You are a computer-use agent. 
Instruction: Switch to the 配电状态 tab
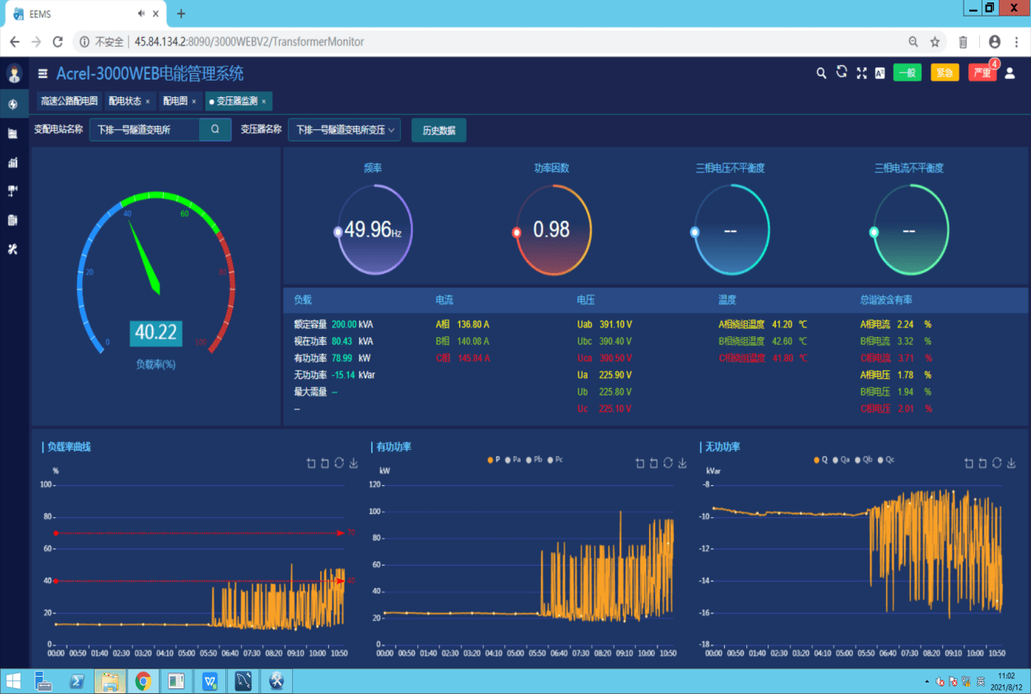point(125,101)
